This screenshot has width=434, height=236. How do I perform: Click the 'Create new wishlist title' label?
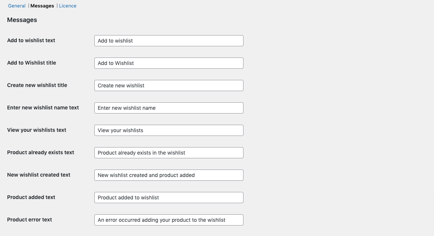tap(37, 85)
